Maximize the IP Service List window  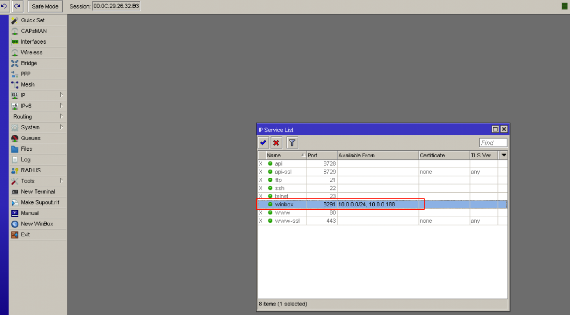click(495, 129)
